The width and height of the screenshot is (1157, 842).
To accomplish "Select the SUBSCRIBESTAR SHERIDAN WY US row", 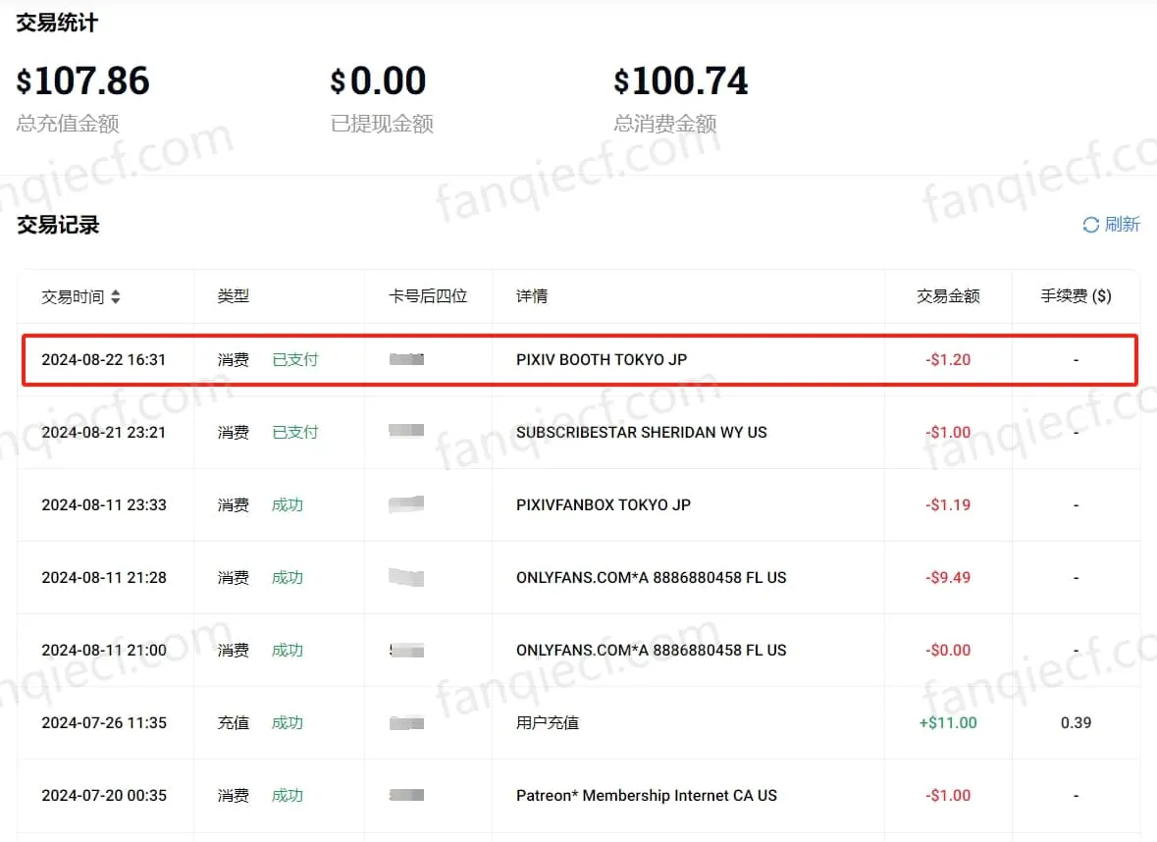I will pyautogui.click(x=641, y=433).
